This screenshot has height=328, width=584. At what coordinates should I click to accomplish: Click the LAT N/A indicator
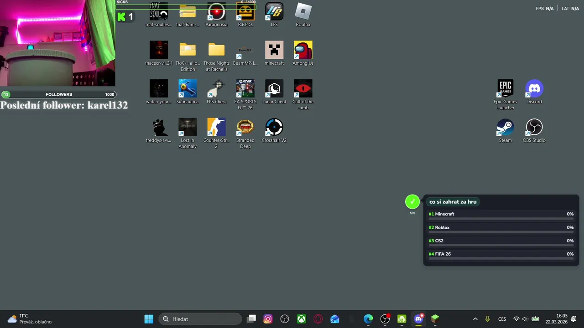570,9
